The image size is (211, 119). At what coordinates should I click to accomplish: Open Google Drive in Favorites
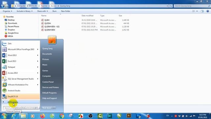tap(13, 33)
